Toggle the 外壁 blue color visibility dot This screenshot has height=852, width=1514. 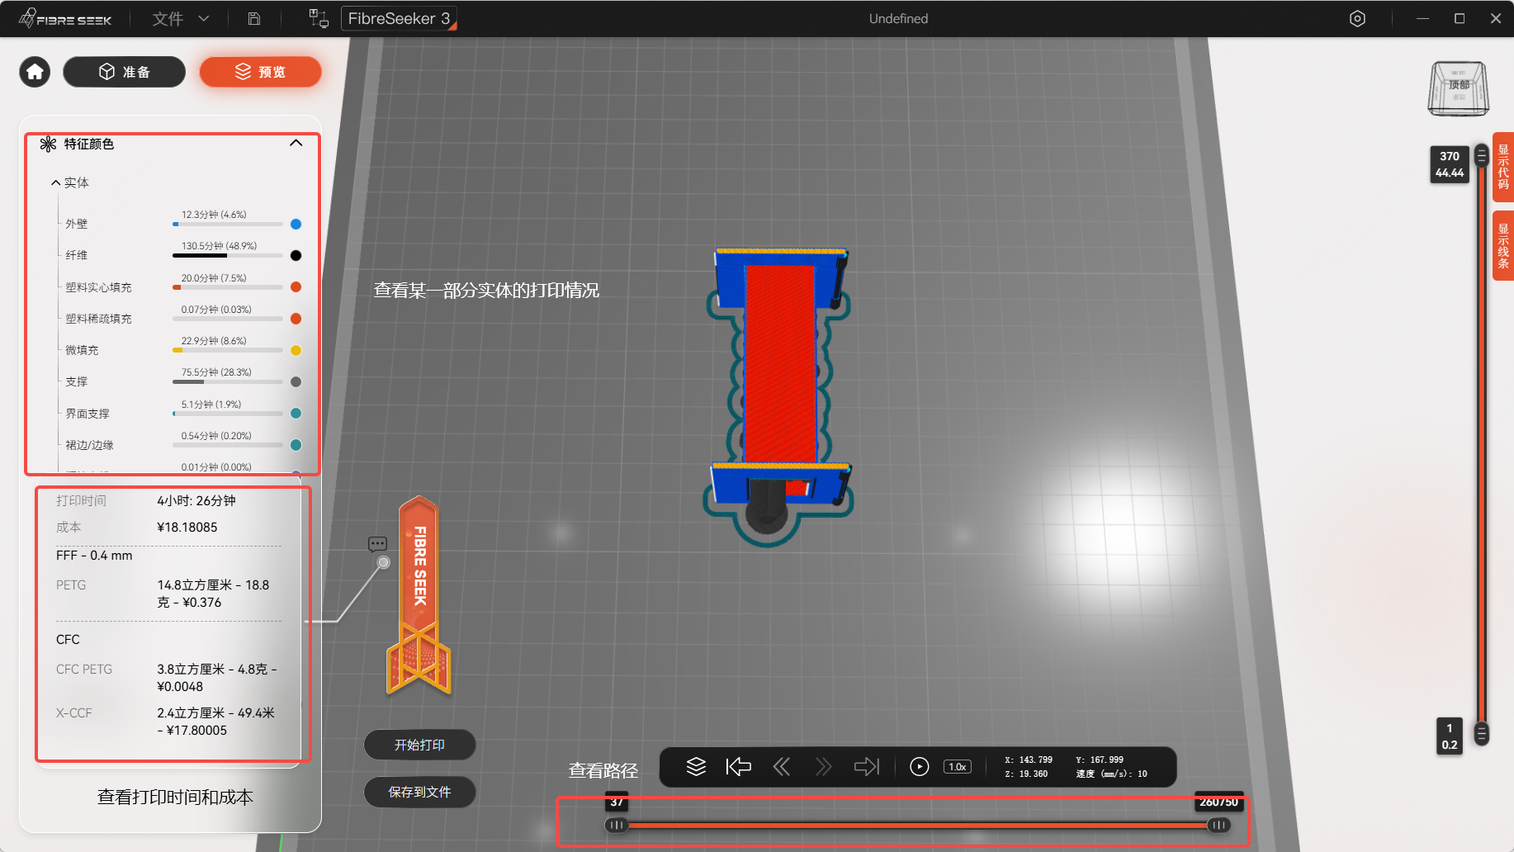click(296, 224)
